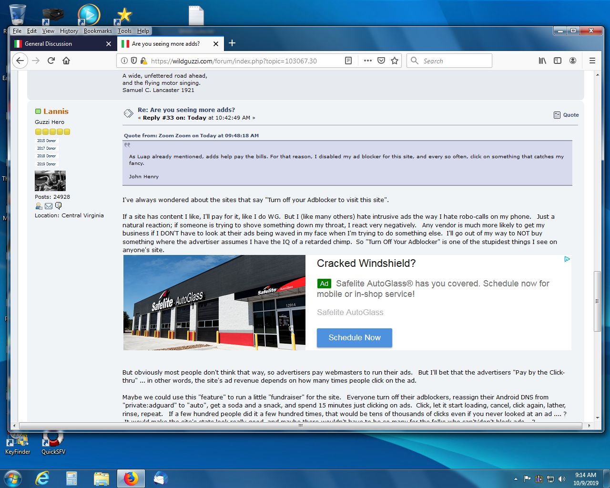
Task: Open Thunderbird from the taskbar
Action: [161, 478]
